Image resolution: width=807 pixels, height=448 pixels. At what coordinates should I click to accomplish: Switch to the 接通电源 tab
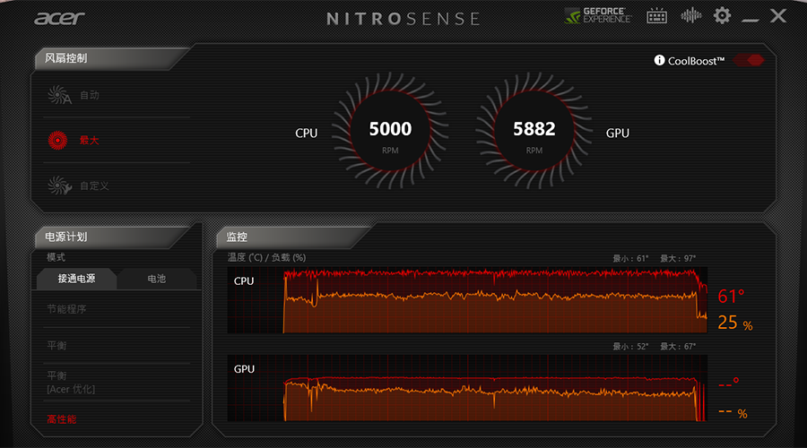(x=77, y=279)
